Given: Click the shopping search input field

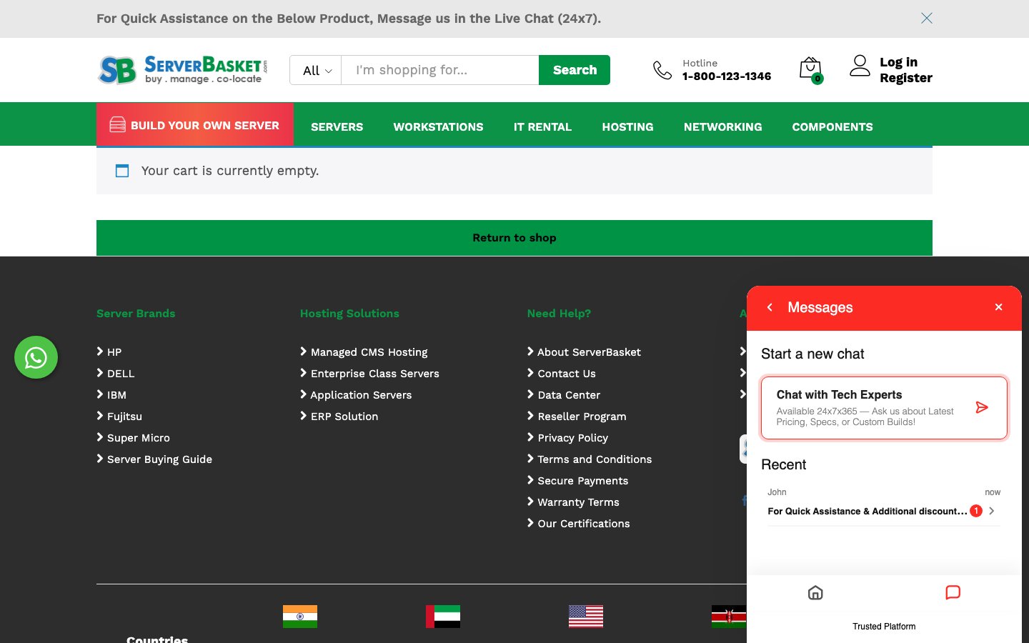Looking at the screenshot, I should click(440, 70).
